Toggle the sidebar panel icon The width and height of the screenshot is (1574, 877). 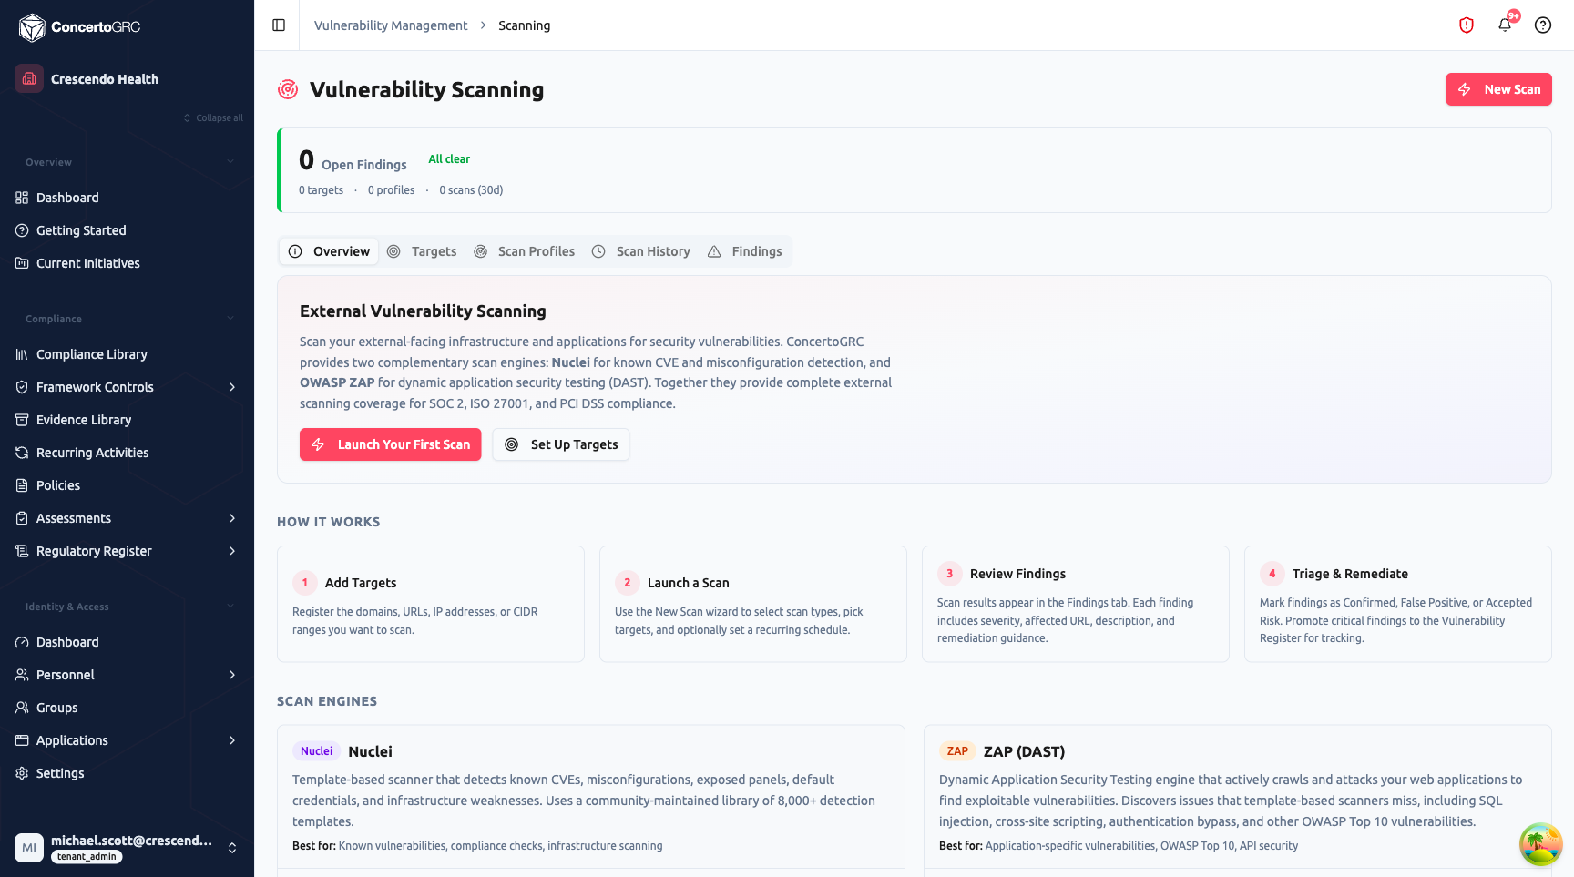pos(279,25)
